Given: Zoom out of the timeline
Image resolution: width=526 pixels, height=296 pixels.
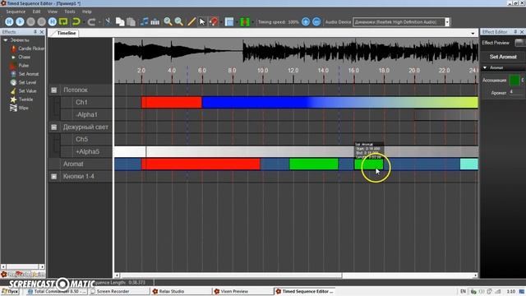Looking at the screenshot, I should 179,22.
